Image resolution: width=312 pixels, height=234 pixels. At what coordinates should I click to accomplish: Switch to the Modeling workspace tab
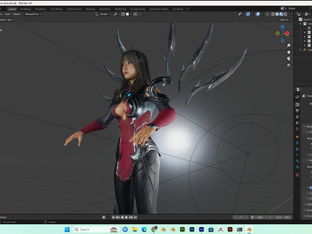(25, 9)
